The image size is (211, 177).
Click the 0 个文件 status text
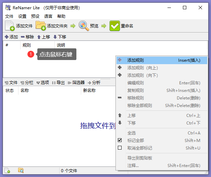tap(69, 171)
